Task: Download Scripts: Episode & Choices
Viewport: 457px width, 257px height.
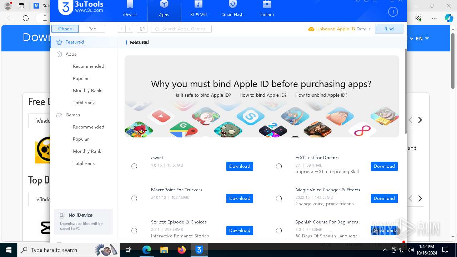Action: 240,231
